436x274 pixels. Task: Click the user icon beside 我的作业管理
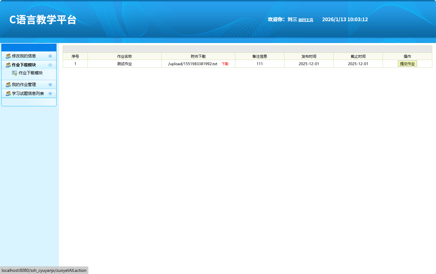click(x=8, y=84)
